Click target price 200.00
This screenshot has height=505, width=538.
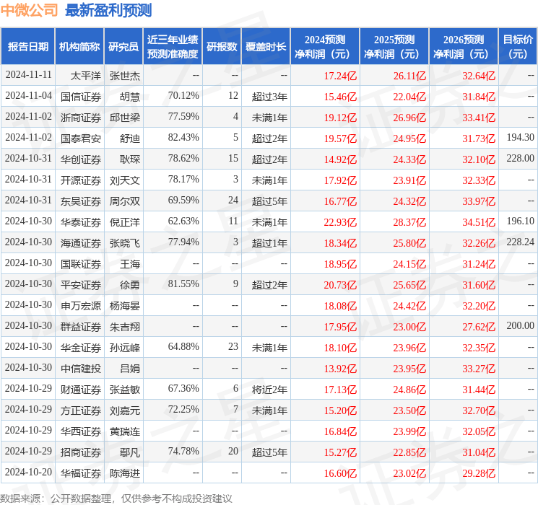pos(521,325)
